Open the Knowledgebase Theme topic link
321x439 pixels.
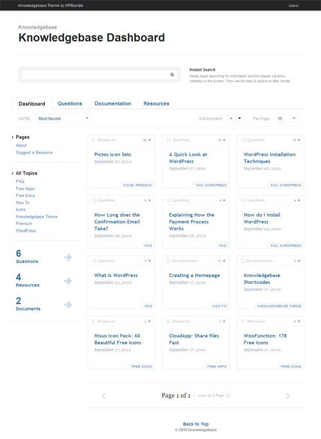(37, 217)
